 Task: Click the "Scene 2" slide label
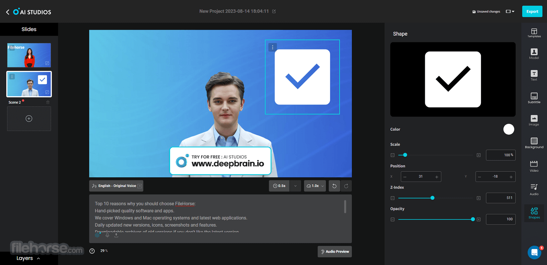click(x=15, y=102)
